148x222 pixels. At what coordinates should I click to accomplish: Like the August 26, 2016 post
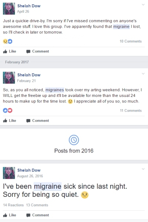tap(10, 215)
